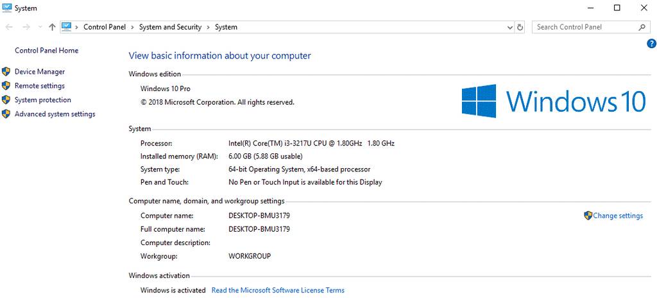Open System protection link
657x299 pixels.
point(43,99)
